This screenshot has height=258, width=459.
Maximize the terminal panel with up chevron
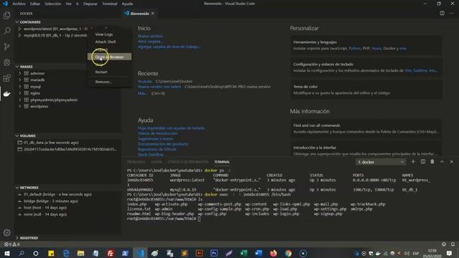tap(442, 161)
